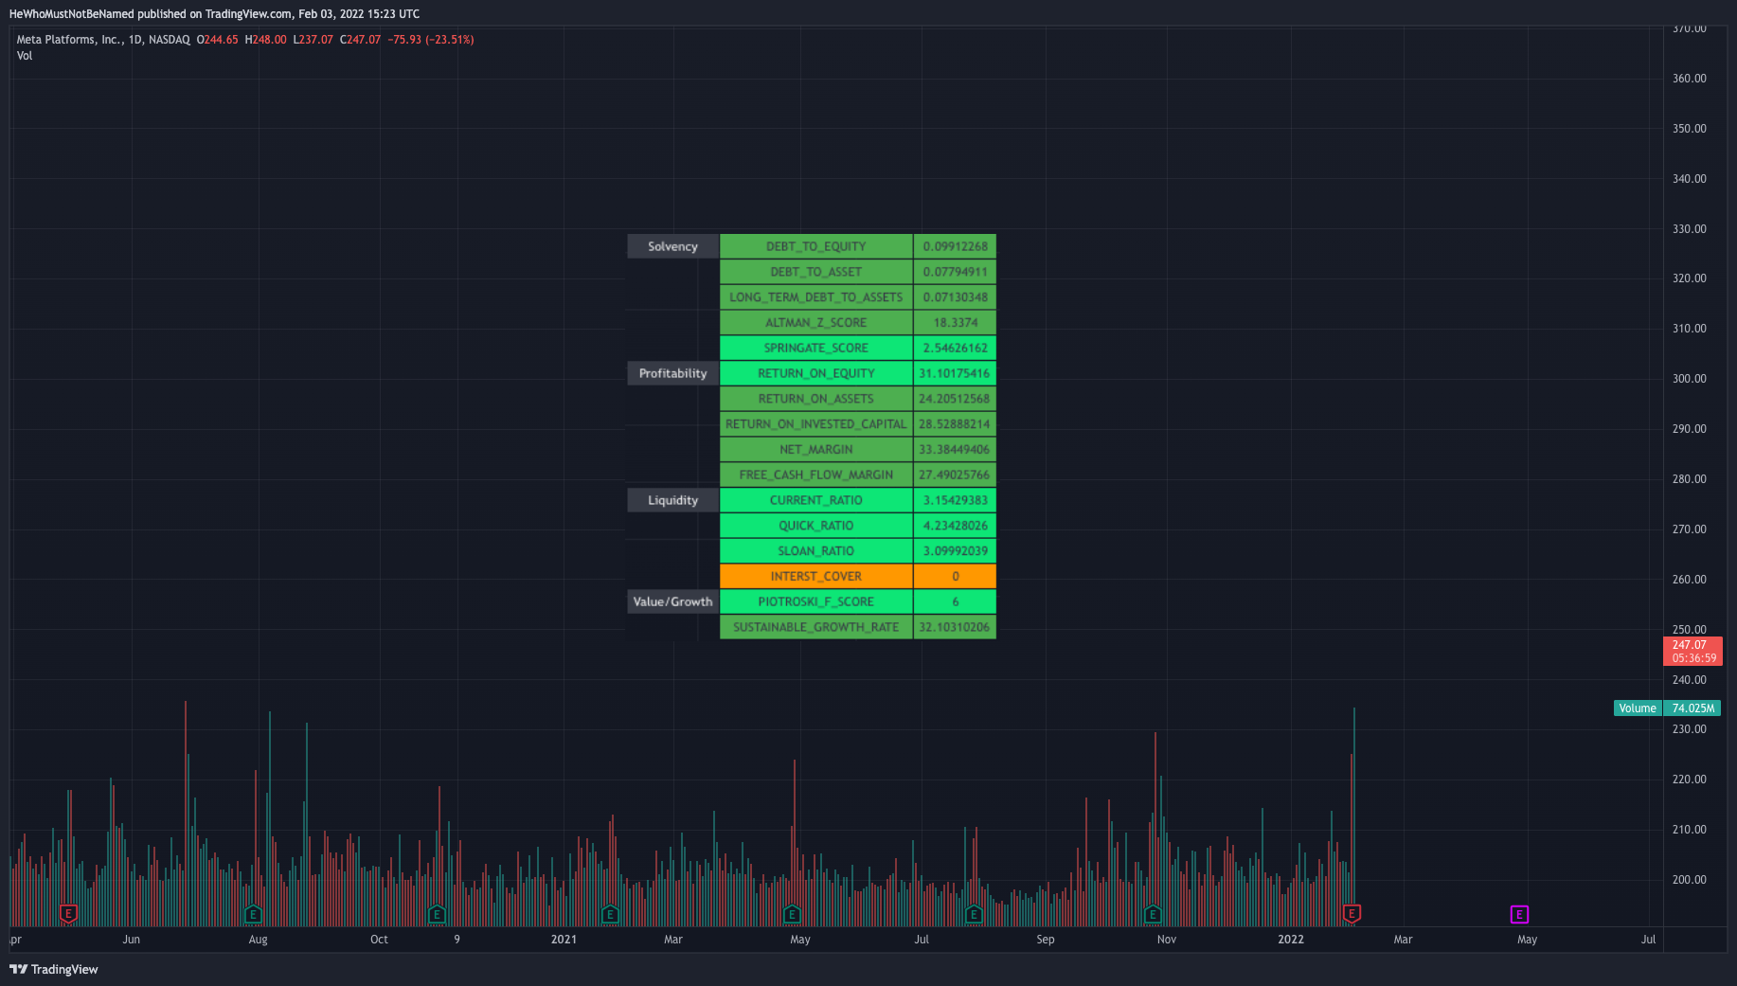The width and height of the screenshot is (1737, 986).
Task: Click the orange INTERST_COVER cell
Action: click(x=816, y=576)
